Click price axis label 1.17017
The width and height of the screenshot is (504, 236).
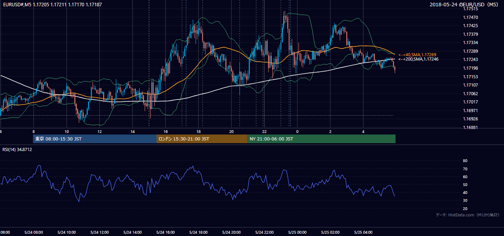pos(470,102)
